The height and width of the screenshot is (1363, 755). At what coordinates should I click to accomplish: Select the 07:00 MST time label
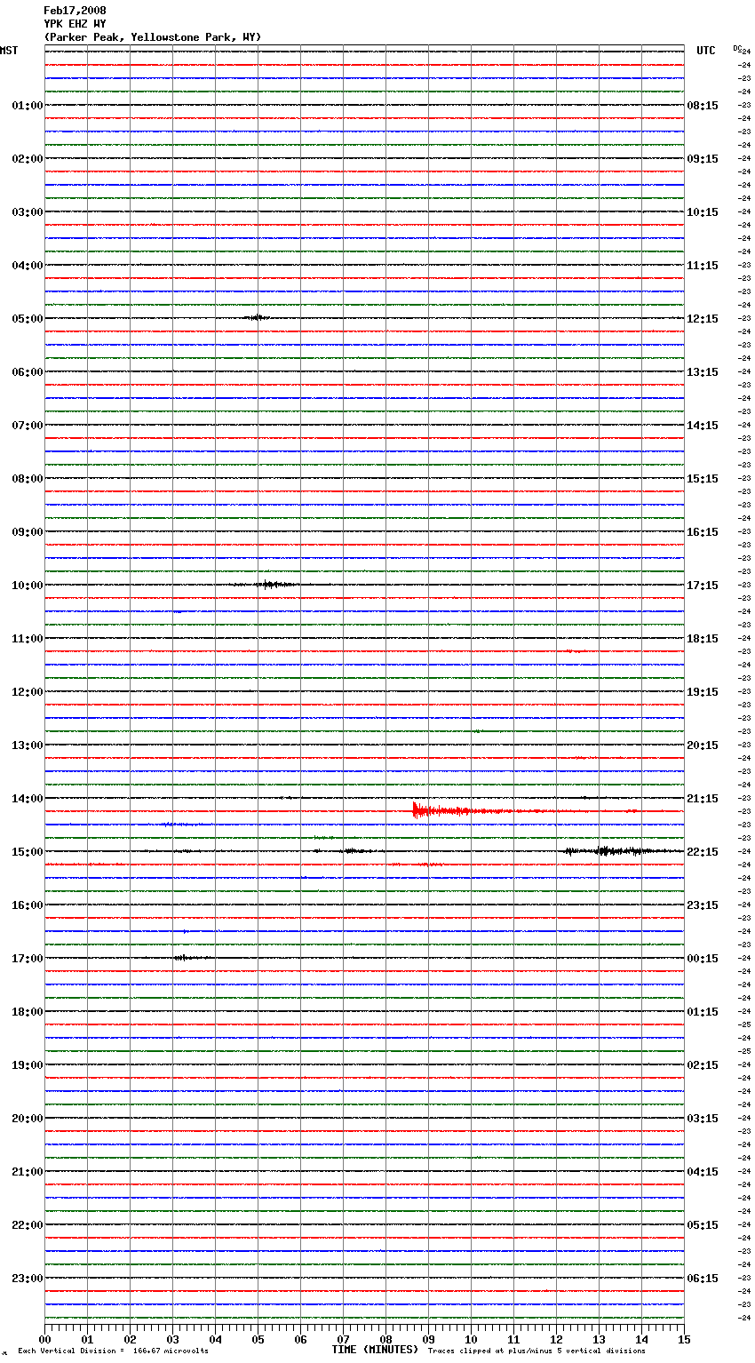coord(28,426)
